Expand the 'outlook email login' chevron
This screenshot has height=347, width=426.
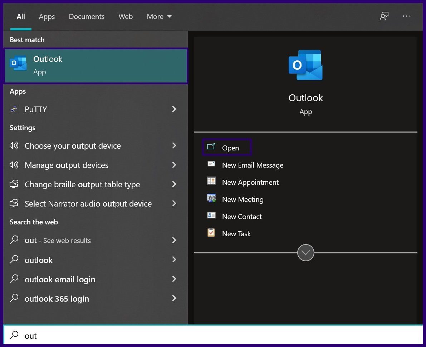coord(174,279)
